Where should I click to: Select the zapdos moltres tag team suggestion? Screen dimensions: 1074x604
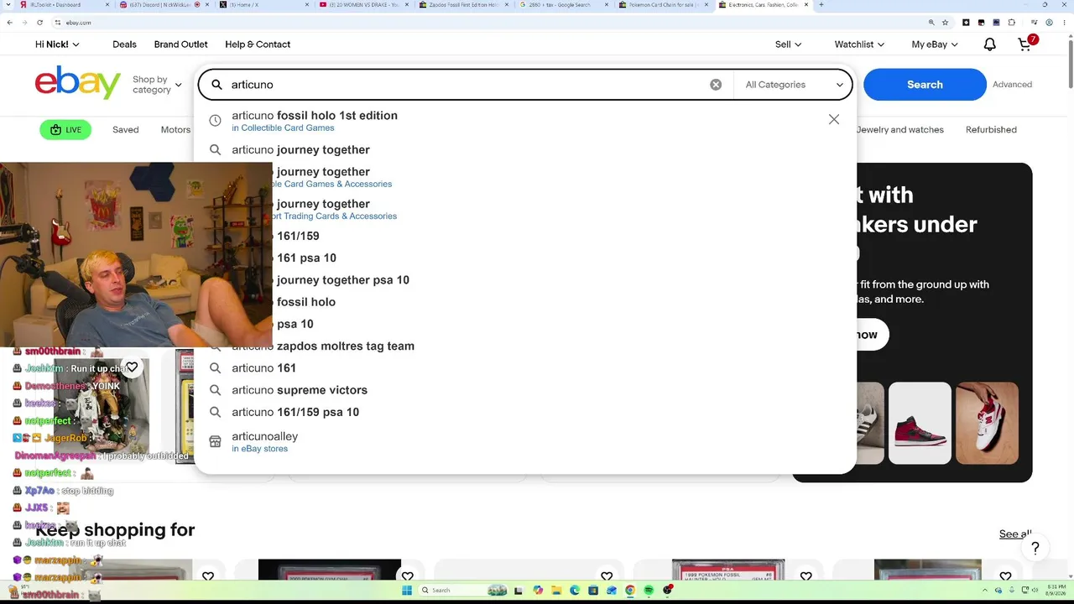tap(323, 346)
